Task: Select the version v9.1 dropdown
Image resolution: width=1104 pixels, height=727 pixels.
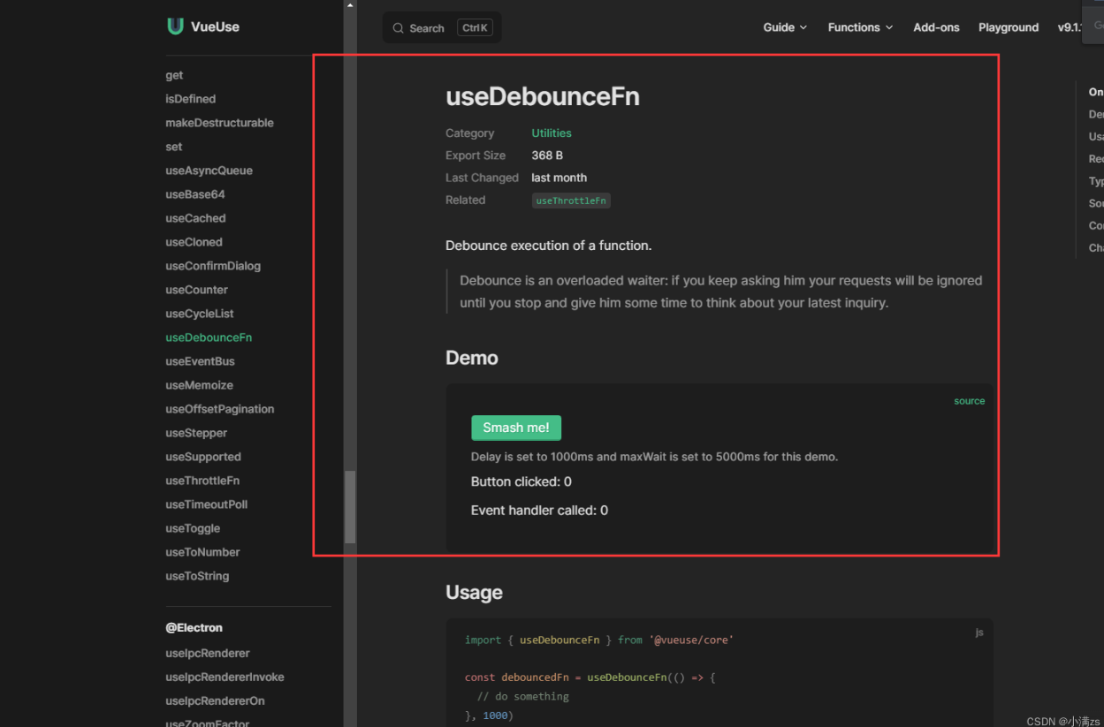Action: click(1070, 27)
